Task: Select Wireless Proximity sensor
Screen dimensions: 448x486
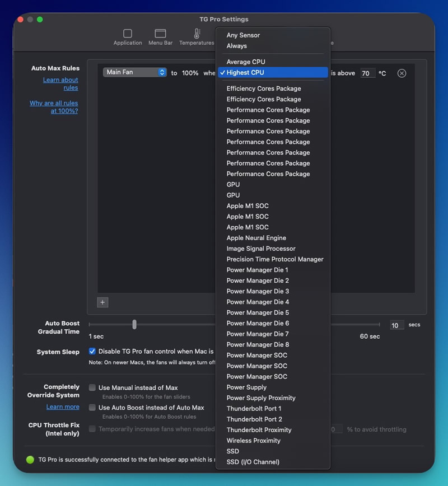Action: tap(273, 441)
